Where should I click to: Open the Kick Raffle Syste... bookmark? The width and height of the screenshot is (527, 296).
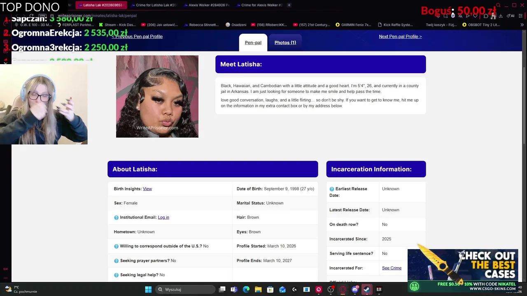click(x=395, y=25)
